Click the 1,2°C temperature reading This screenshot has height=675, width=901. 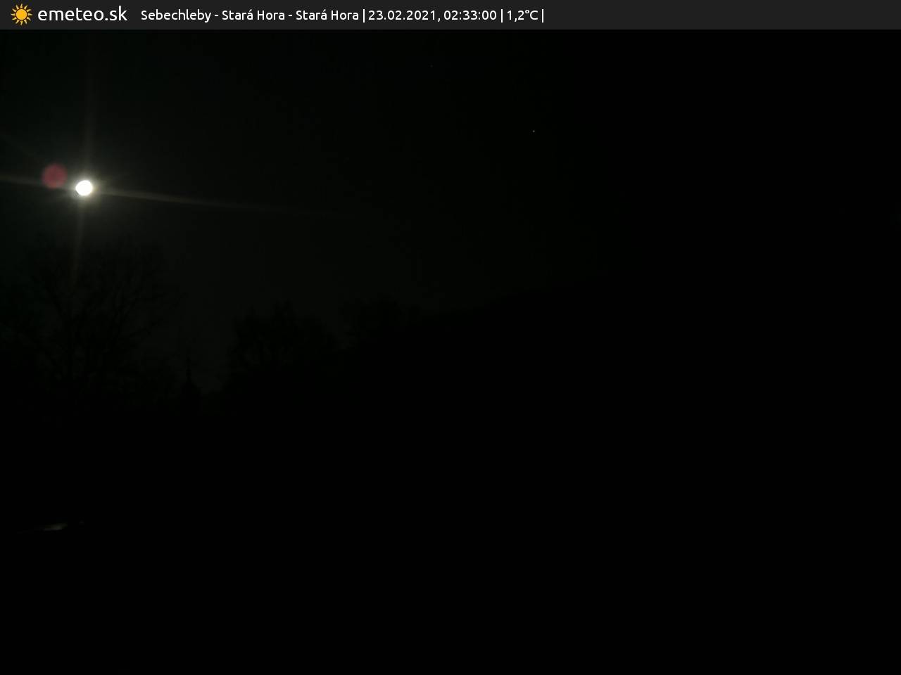pos(522,15)
